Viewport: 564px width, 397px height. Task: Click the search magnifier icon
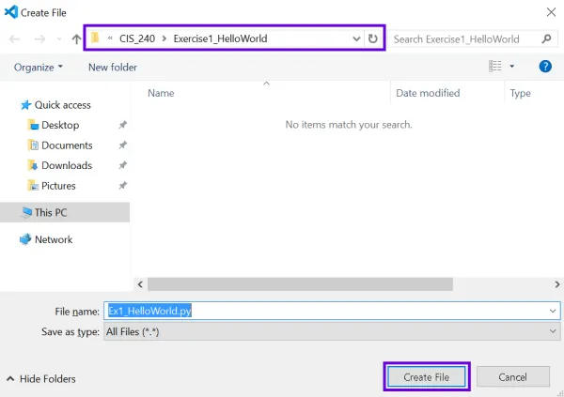point(546,38)
